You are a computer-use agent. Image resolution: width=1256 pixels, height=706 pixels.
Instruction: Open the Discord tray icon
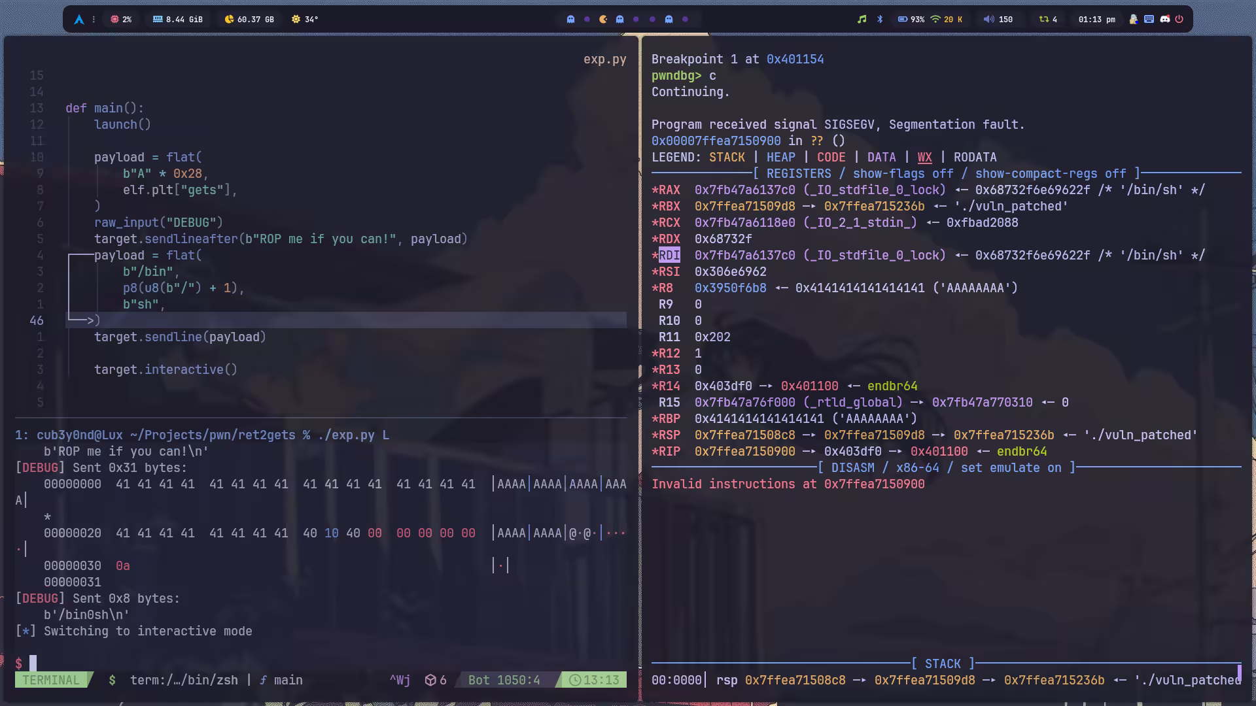click(1164, 20)
